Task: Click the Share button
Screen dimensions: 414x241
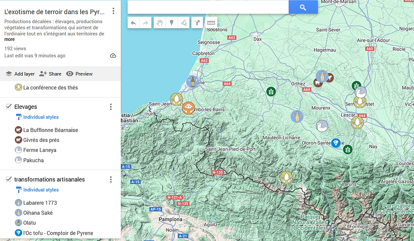Action: pyautogui.click(x=50, y=74)
